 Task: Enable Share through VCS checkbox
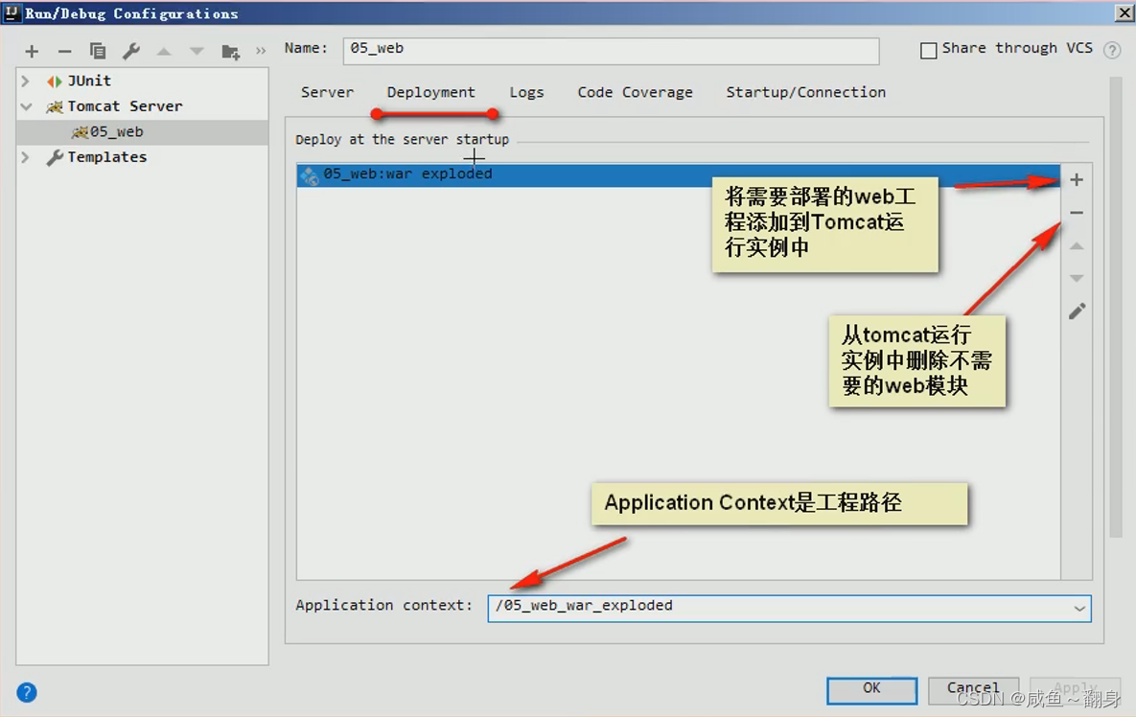click(x=928, y=50)
